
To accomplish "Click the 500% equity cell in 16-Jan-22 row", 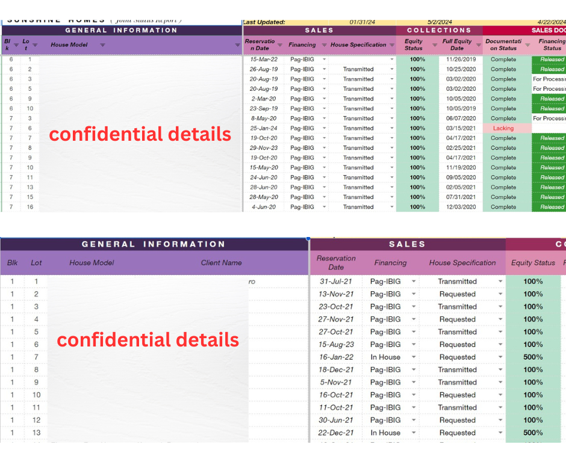I will coord(533,357).
